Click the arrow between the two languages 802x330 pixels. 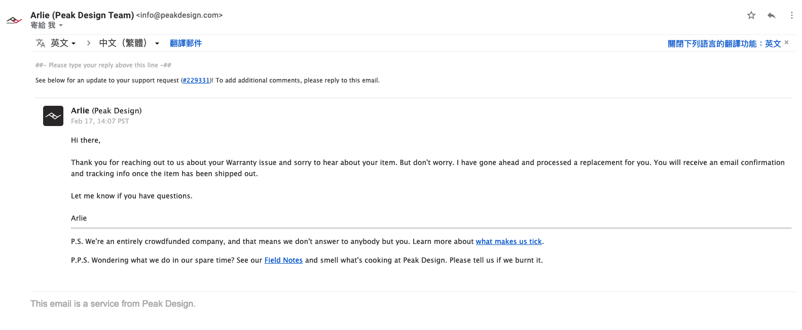click(x=89, y=43)
